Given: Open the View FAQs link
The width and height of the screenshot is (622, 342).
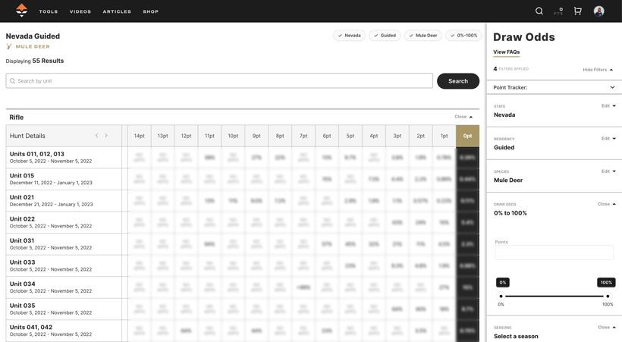Looking at the screenshot, I should tap(506, 52).
